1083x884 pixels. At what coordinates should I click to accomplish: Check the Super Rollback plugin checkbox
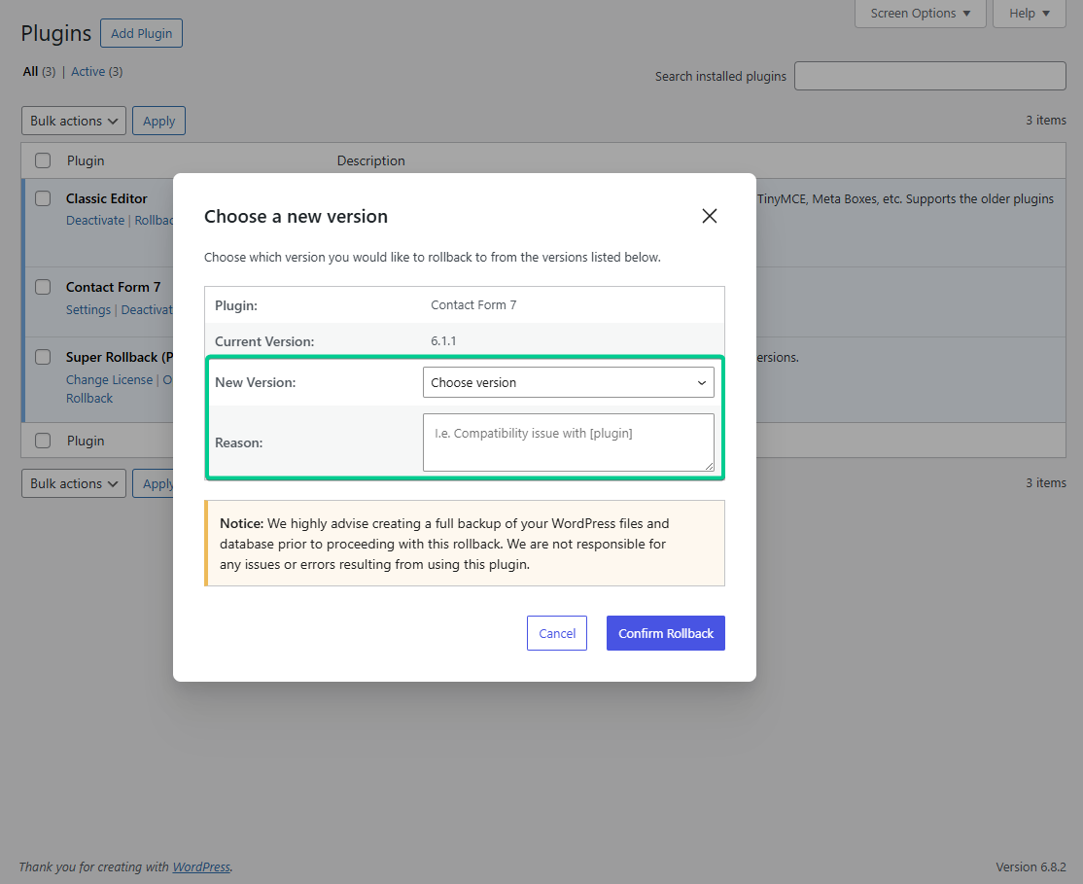click(x=43, y=357)
